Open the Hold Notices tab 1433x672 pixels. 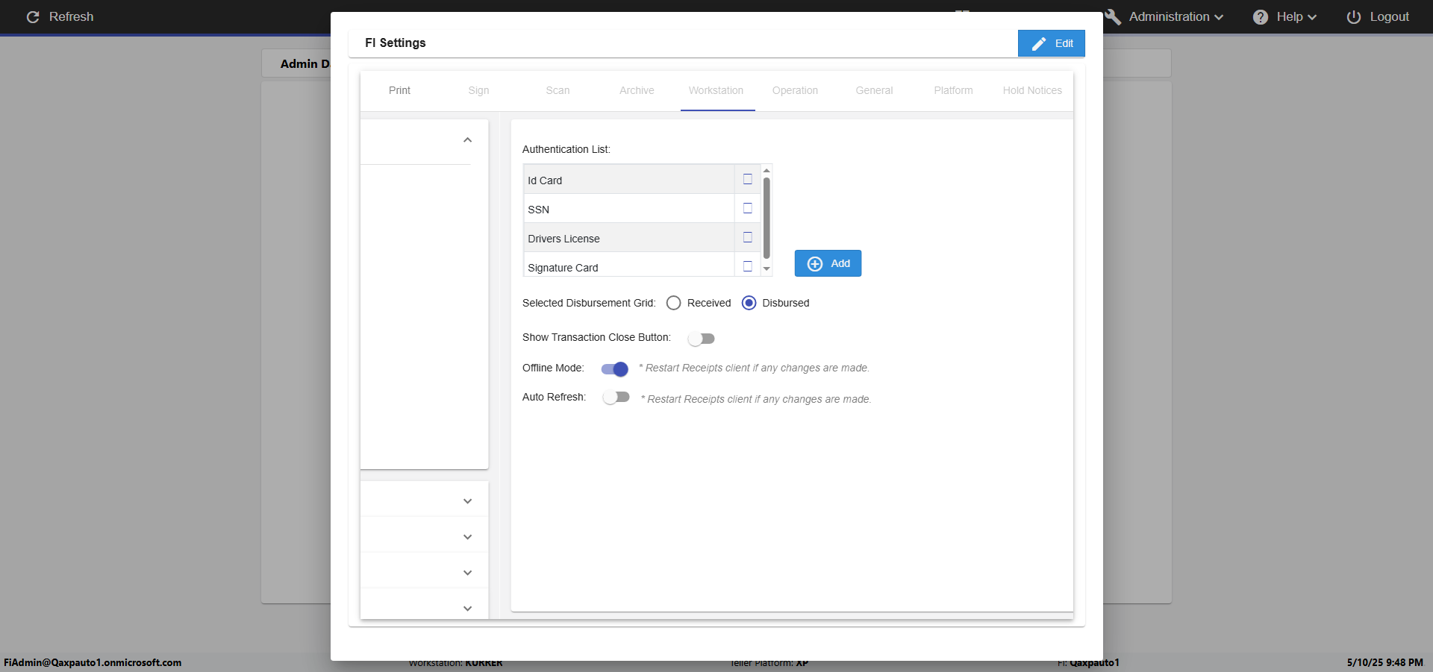1031,90
